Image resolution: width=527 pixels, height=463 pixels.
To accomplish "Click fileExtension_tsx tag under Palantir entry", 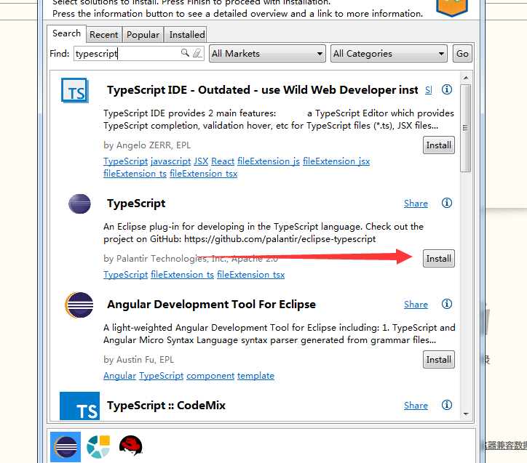I will pyautogui.click(x=250, y=275).
